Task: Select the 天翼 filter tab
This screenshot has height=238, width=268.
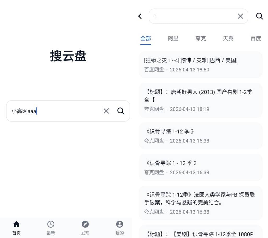Action: click(x=228, y=38)
